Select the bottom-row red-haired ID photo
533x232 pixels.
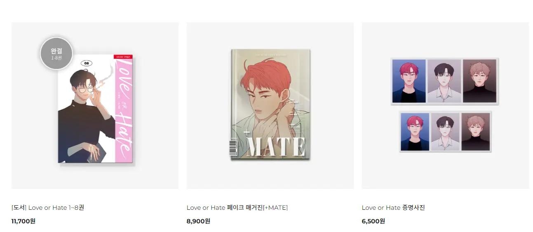[x=415, y=132]
